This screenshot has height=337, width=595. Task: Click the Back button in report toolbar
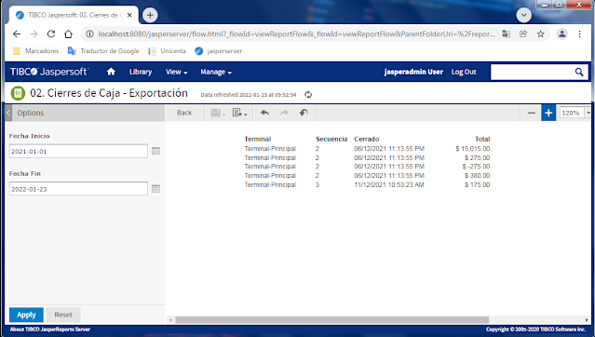coord(184,113)
